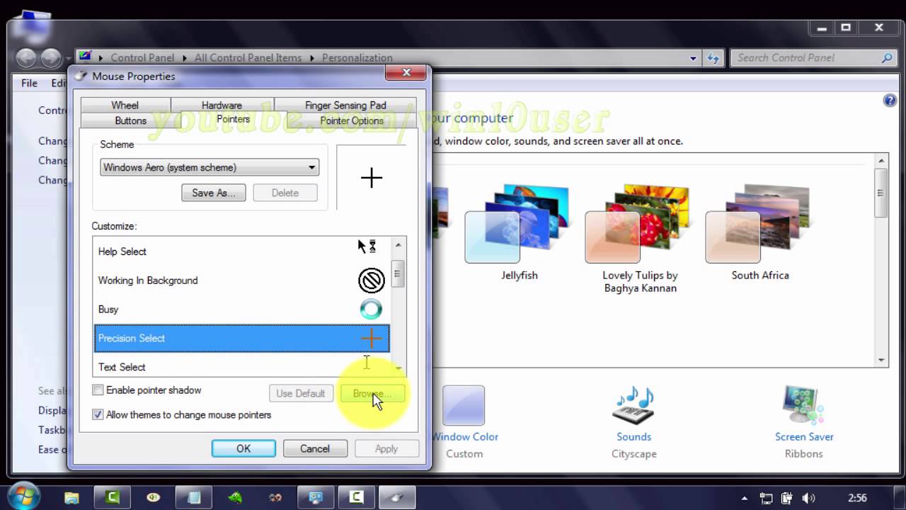Image resolution: width=906 pixels, height=510 pixels.
Task: Click the address bar refresh icon
Action: [x=713, y=58]
